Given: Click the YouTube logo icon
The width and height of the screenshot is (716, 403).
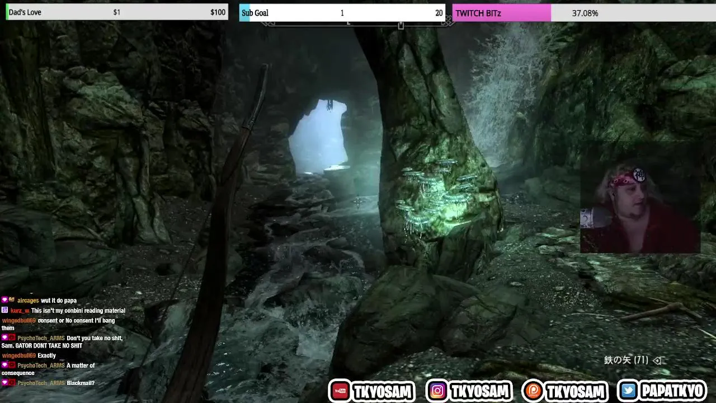Looking at the screenshot, I should pos(340,391).
